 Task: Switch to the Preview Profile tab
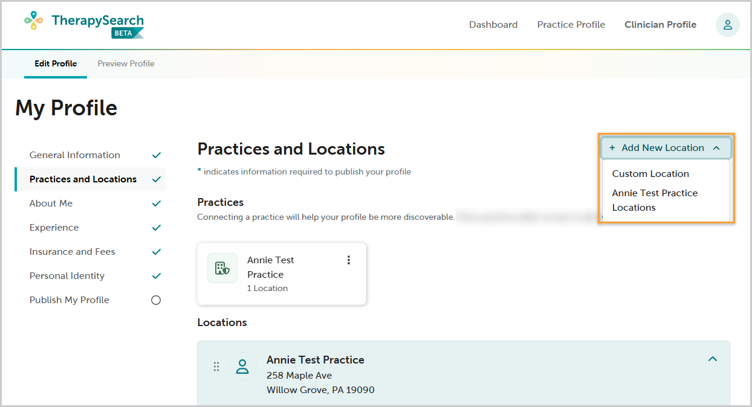(126, 63)
